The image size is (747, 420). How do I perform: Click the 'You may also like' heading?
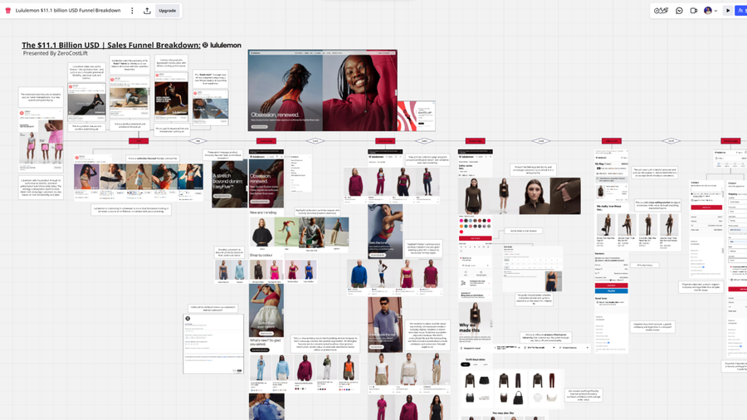(503, 413)
